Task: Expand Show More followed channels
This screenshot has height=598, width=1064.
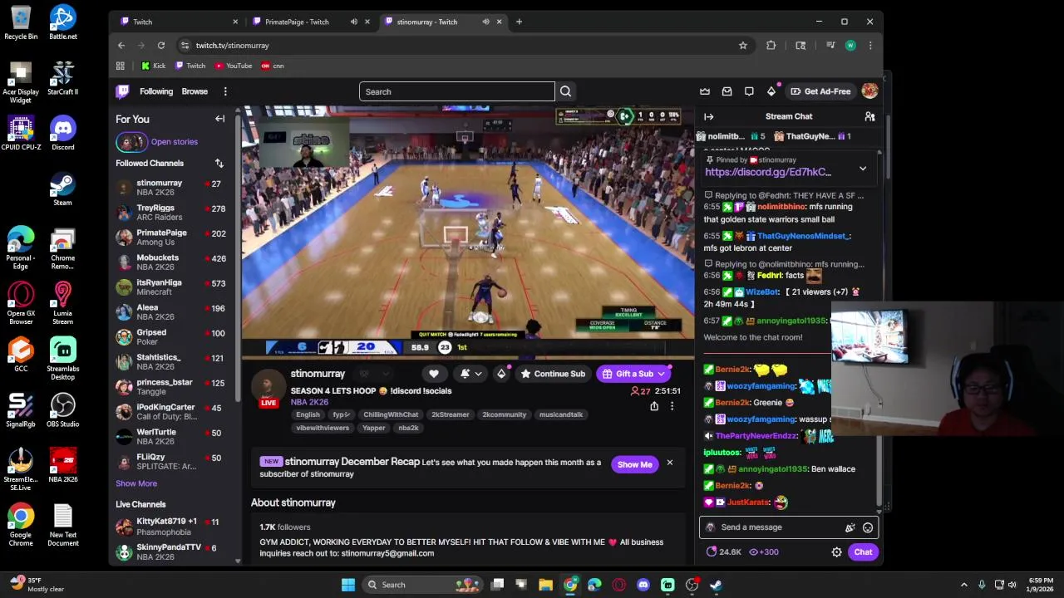Action: 136,483
